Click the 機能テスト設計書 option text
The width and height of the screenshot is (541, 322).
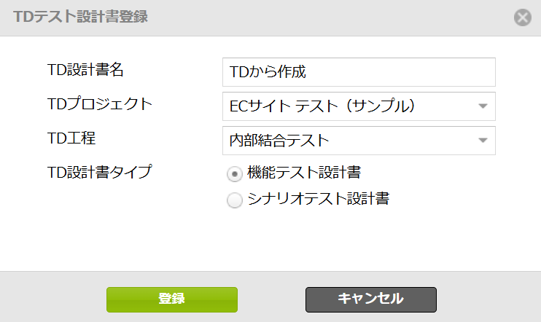pos(304,173)
